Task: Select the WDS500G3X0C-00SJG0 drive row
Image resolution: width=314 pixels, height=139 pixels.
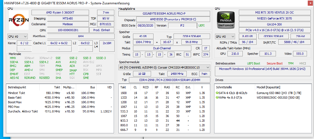Action: click(263, 98)
